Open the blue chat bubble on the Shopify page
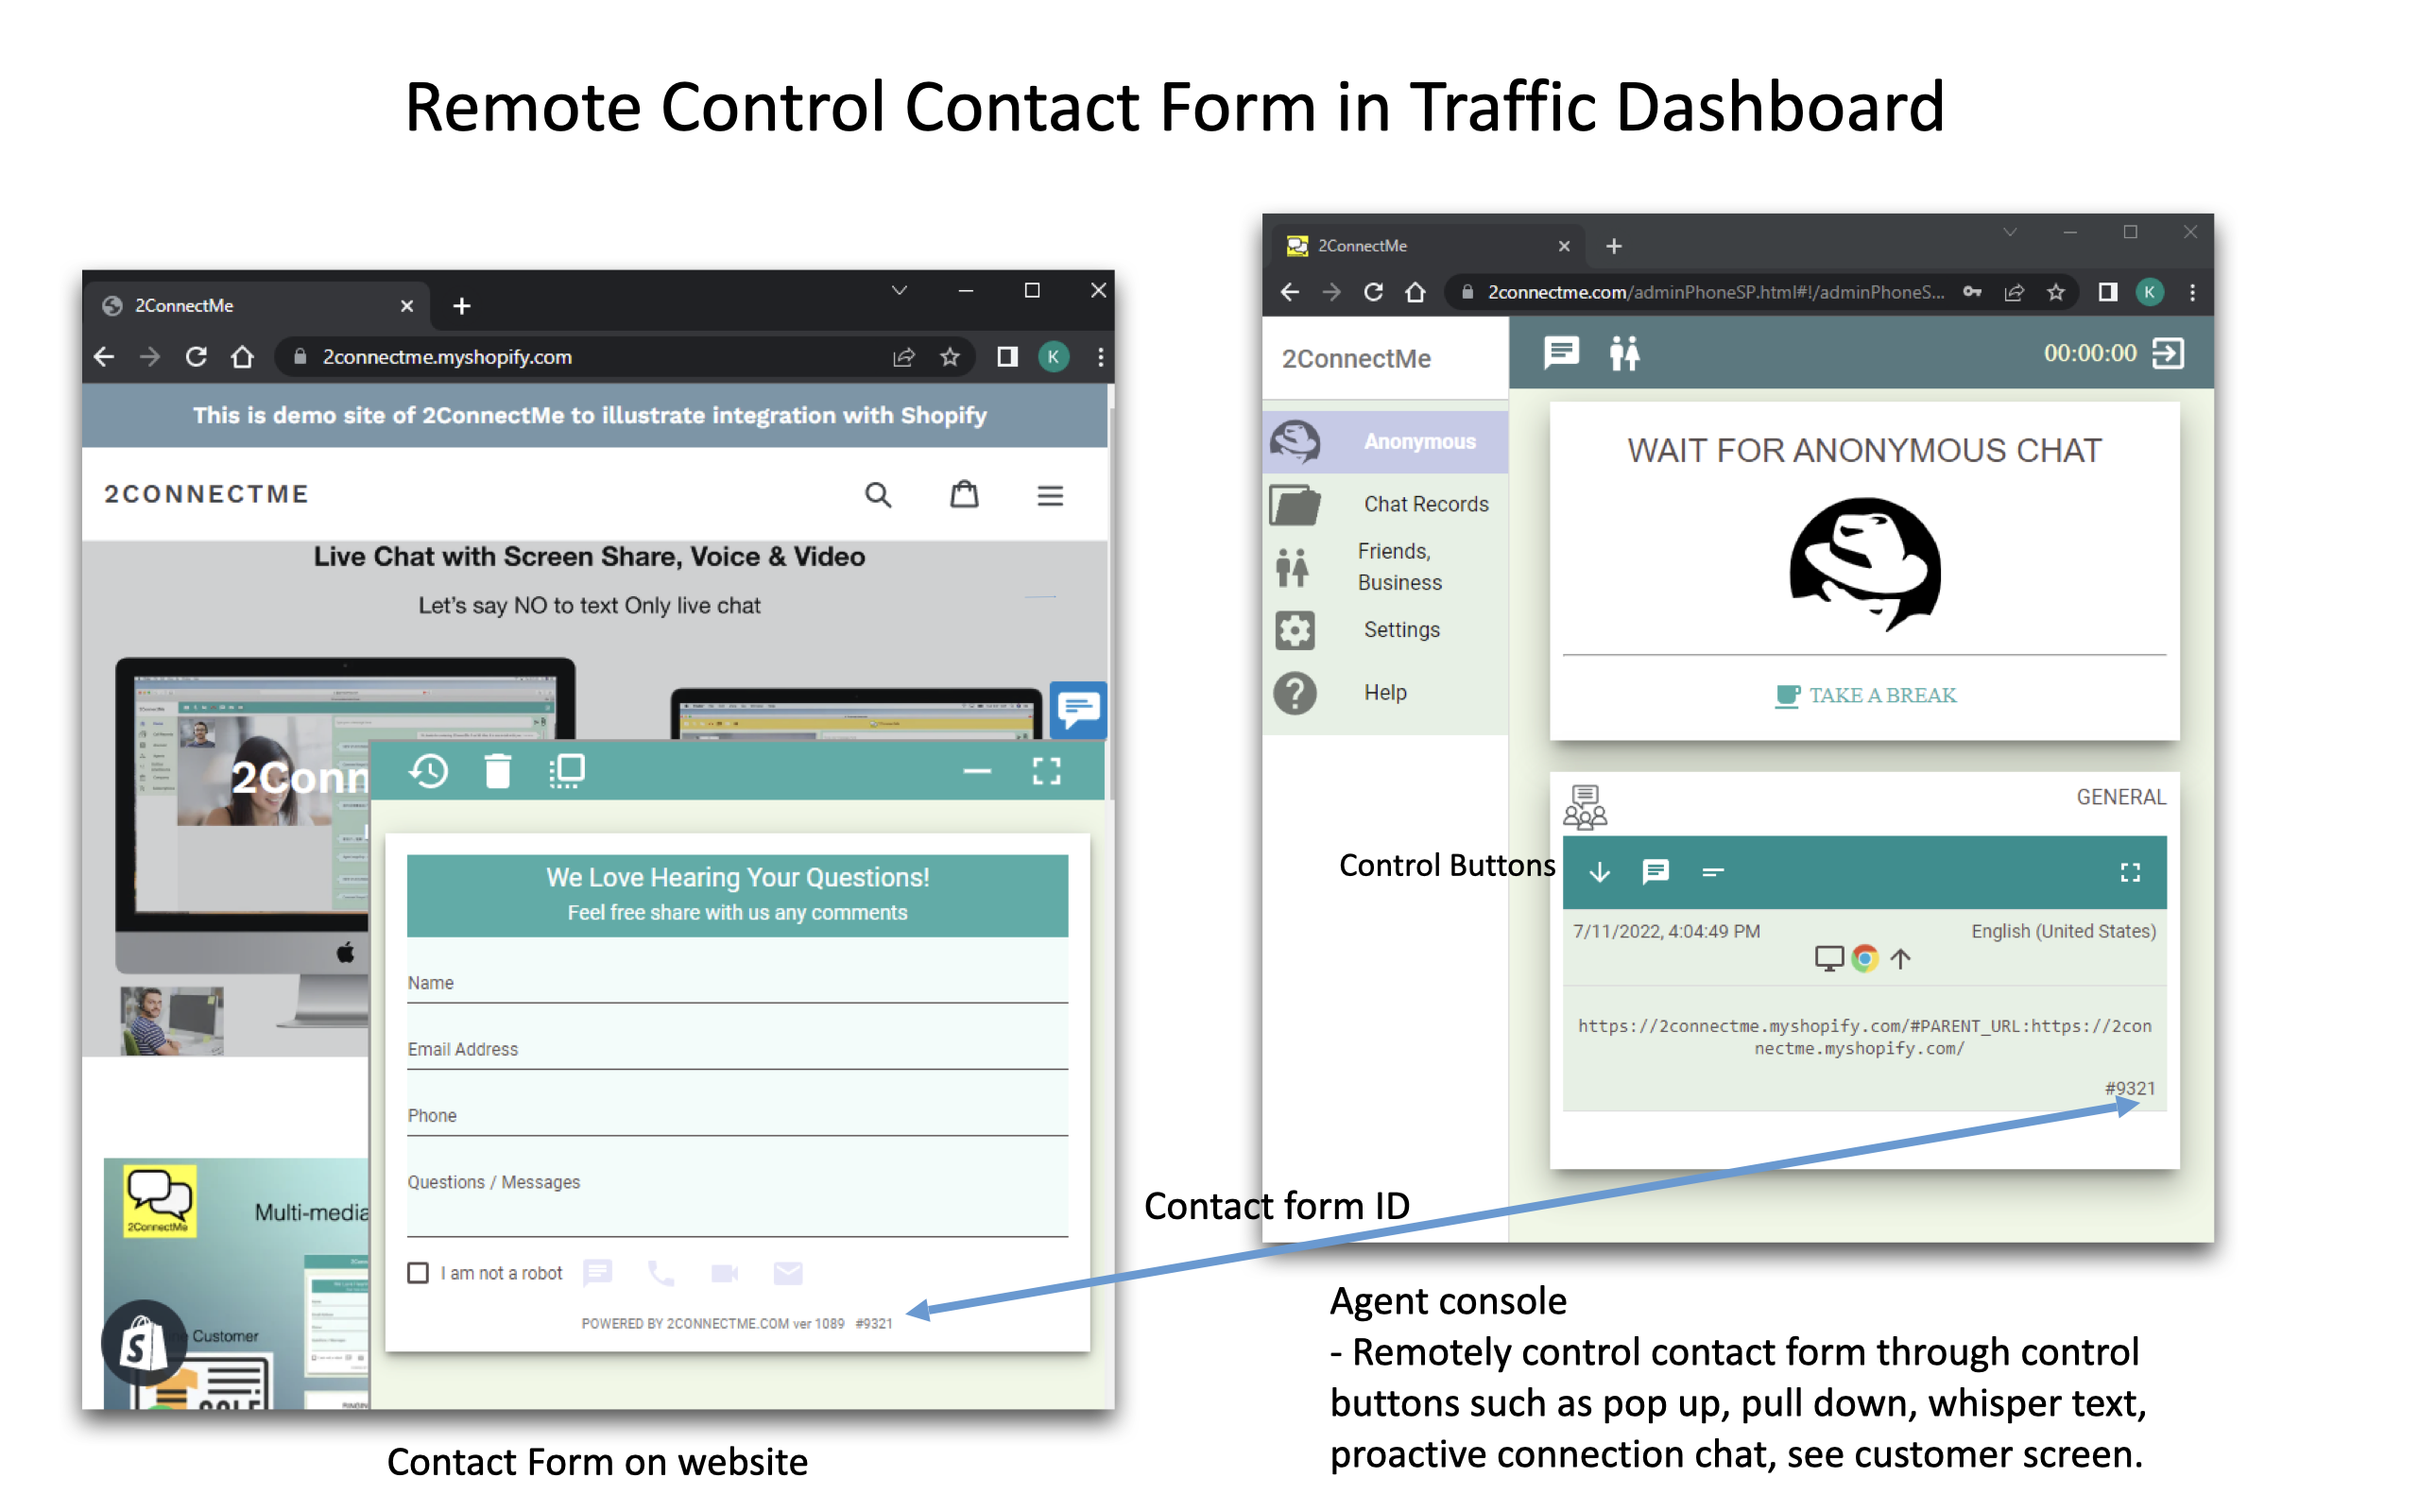2419x1512 pixels. (x=1078, y=710)
